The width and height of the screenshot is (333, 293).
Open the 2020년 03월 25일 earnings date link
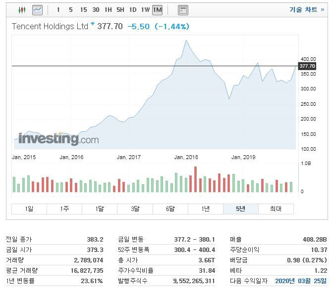pyautogui.click(x=301, y=281)
